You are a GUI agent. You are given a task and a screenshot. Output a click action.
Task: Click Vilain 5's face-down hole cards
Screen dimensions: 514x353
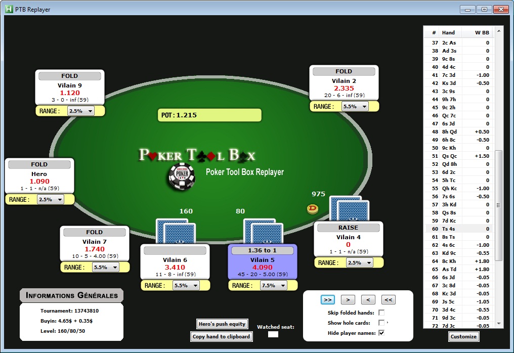tap(263, 231)
